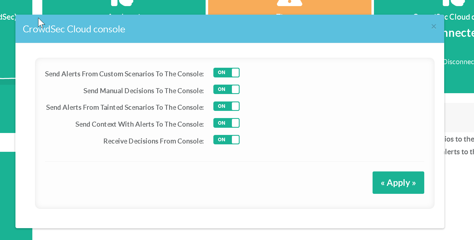Click the "Send Alerts From Tainted Scenarios" text label
Image resolution: width=474 pixels, height=240 pixels.
click(x=125, y=108)
